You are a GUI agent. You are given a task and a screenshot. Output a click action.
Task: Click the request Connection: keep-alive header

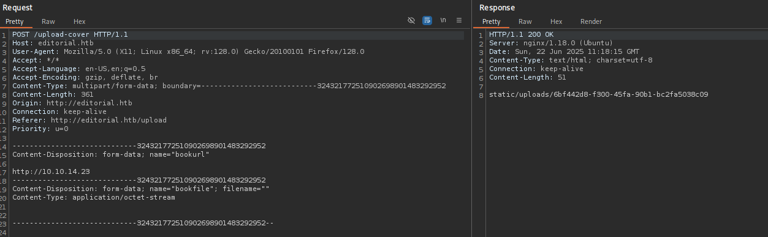pyautogui.click(x=59, y=112)
